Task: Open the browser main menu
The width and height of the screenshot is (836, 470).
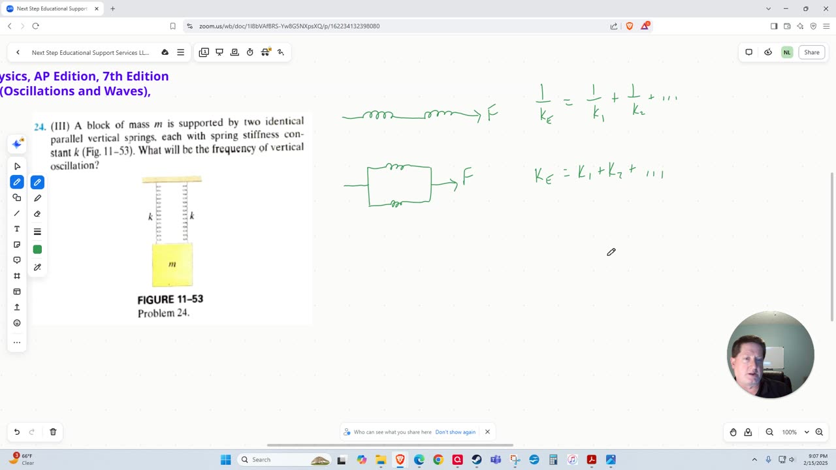Action: click(826, 26)
